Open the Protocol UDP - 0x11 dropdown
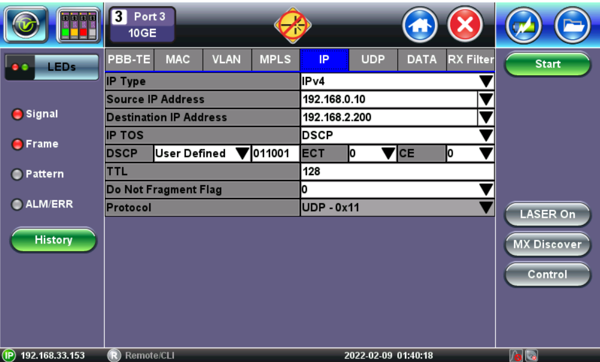Image resolution: width=600 pixels, height=362 pixels. tap(397, 207)
